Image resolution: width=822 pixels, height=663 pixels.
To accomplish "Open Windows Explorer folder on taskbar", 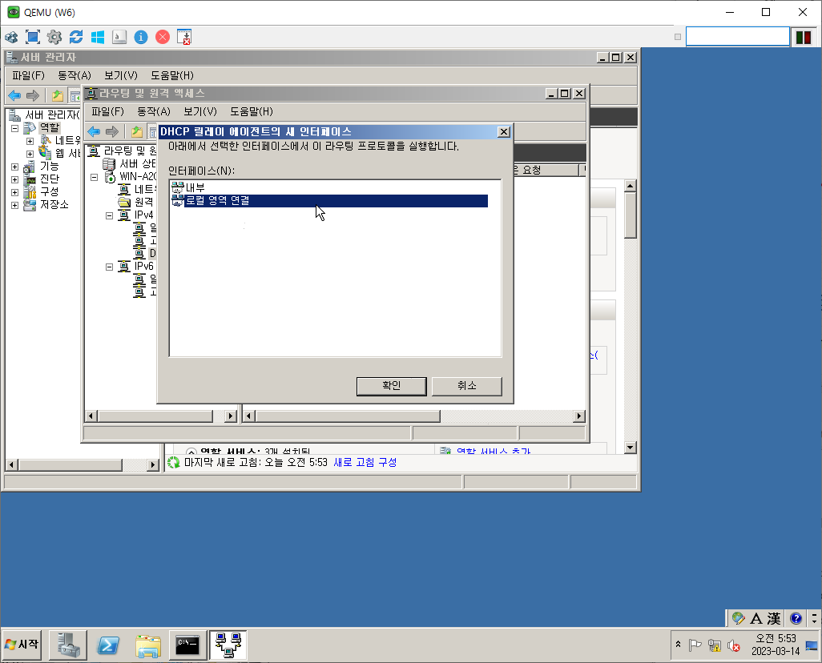I will (x=148, y=645).
